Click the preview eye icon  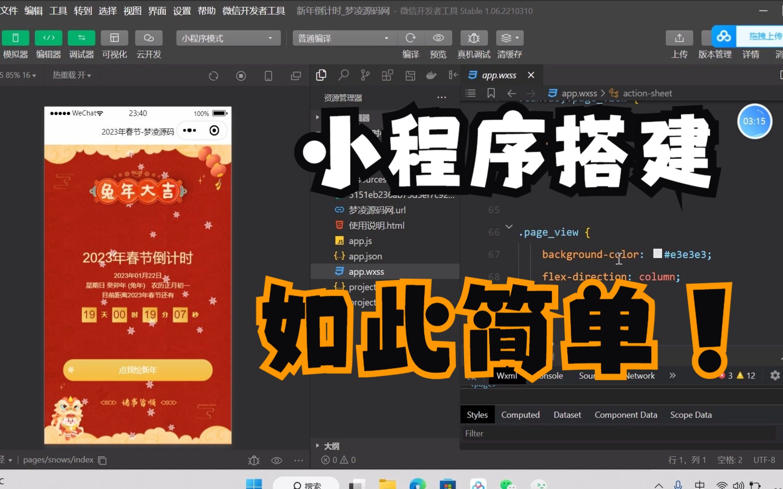[x=438, y=38]
